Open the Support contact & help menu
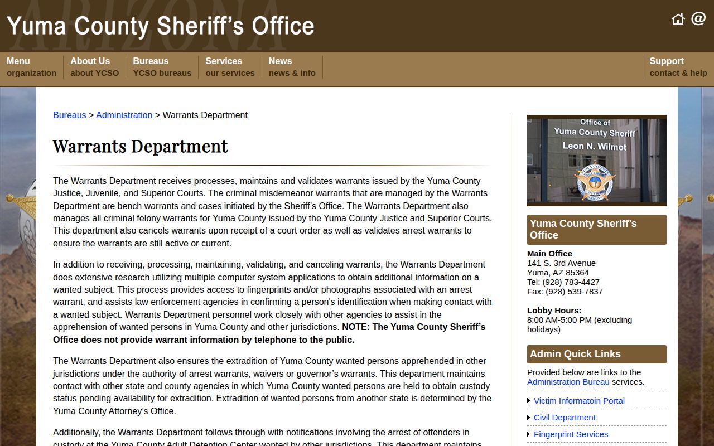Screen dimensions: 714x446 [x=678, y=67]
